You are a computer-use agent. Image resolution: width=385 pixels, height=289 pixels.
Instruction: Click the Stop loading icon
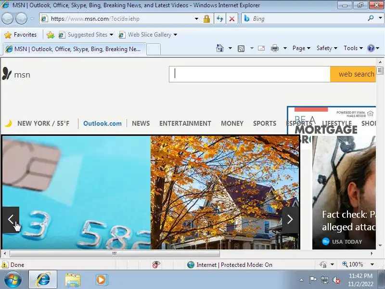tap(232, 19)
